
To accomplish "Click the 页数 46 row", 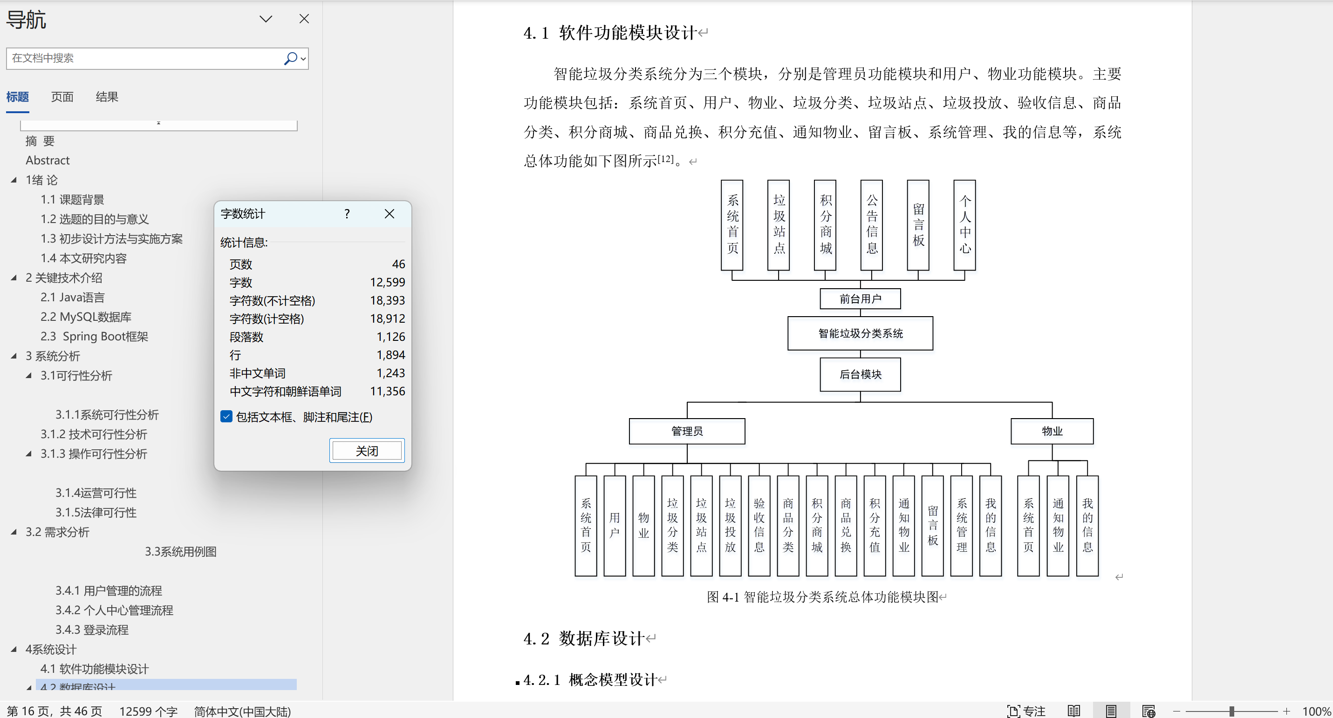I will (x=317, y=264).
